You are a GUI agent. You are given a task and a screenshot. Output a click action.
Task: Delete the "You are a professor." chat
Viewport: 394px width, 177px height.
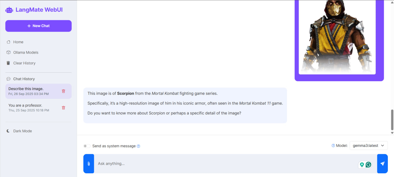pyautogui.click(x=63, y=108)
